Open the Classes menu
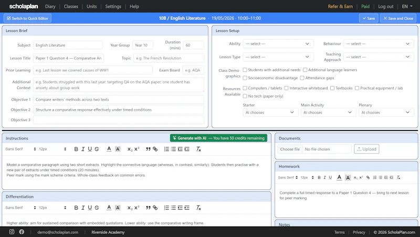 [x=71, y=6]
